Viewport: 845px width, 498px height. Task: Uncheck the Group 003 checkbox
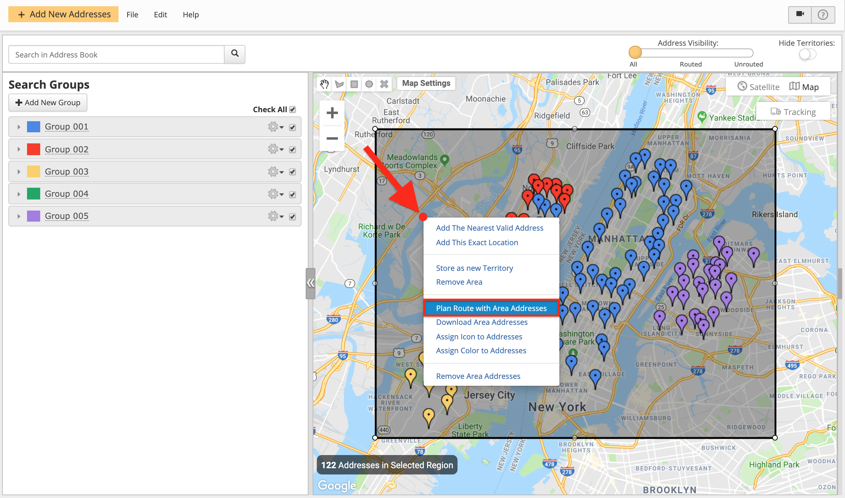[x=293, y=172]
